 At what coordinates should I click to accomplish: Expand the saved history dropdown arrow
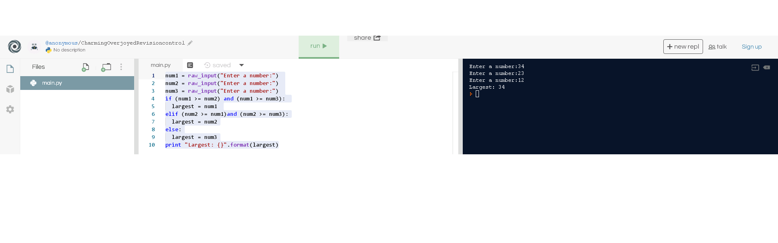(x=242, y=65)
